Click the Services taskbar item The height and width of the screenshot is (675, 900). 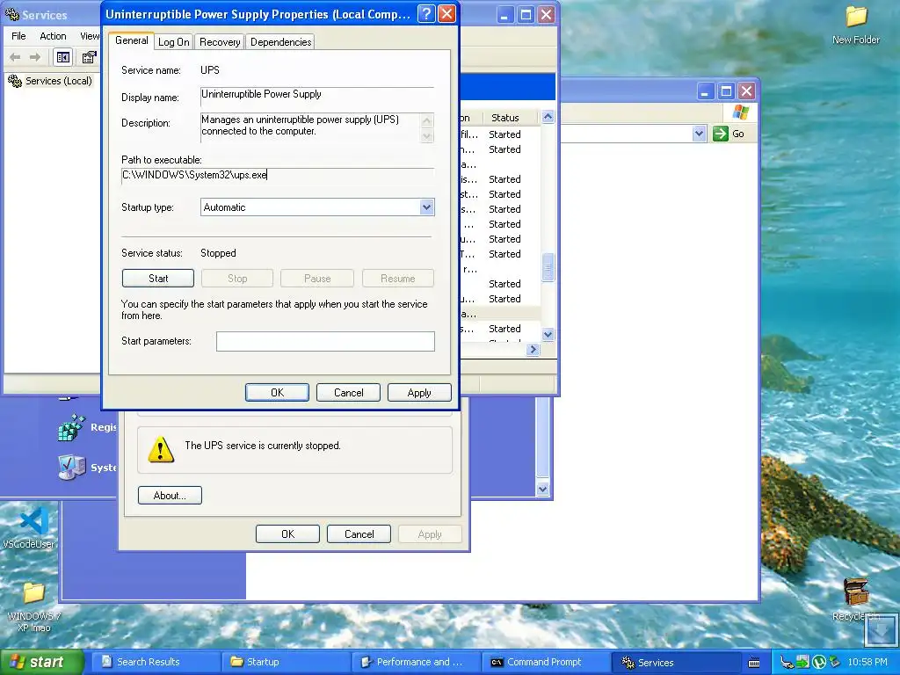point(676,663)
